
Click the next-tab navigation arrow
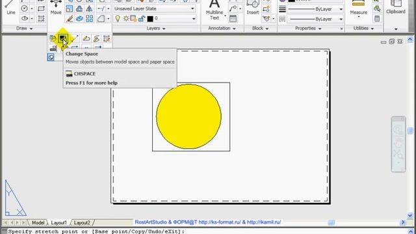click(18, 222)
